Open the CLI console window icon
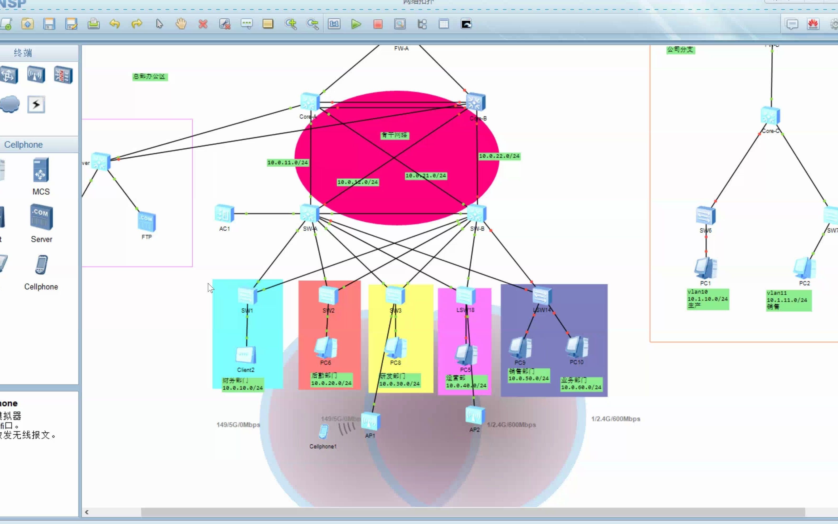Image resolution: width=838 pixels, height=524 pixels. [x=466, y=24]
